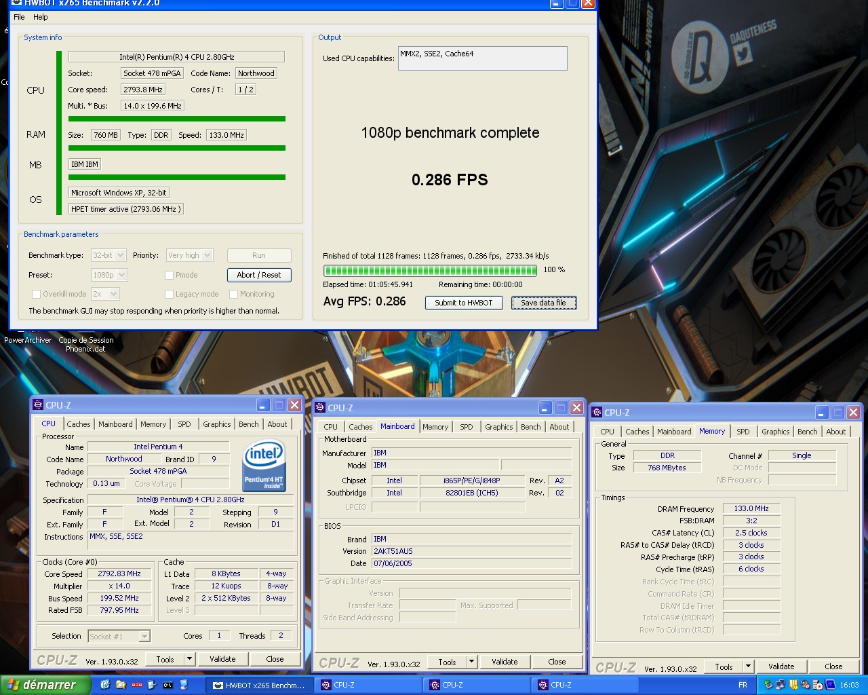Click the HPET timer active field
Screen dimensions: 868x695
pos(126,209)
